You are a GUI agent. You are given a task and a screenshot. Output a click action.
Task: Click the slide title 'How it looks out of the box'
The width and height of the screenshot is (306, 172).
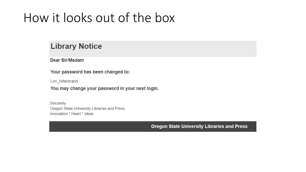tap(99, 18)
